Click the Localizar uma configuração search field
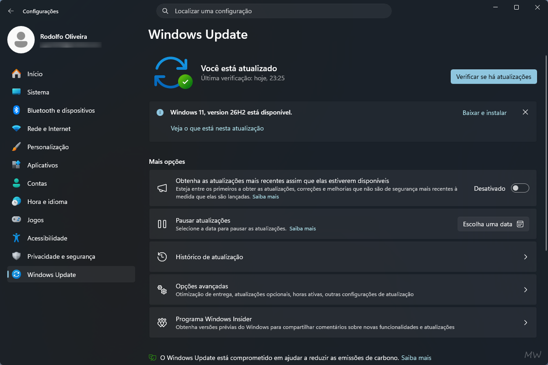 coord(274,11)
